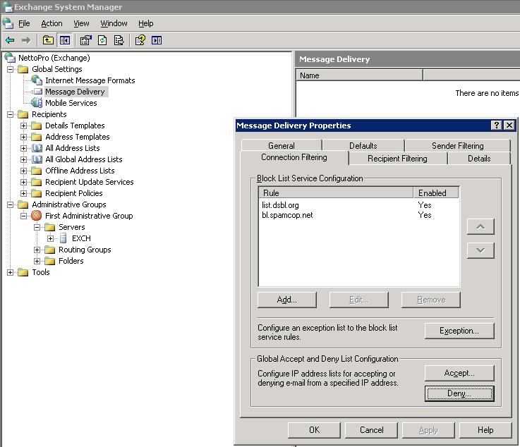Open the Window menu
This screenshot has height=447, width=520.
pyautogui.click(x=114, y=23)
